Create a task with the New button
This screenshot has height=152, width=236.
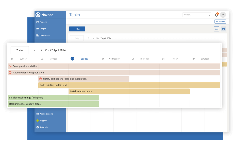[77, 29]
